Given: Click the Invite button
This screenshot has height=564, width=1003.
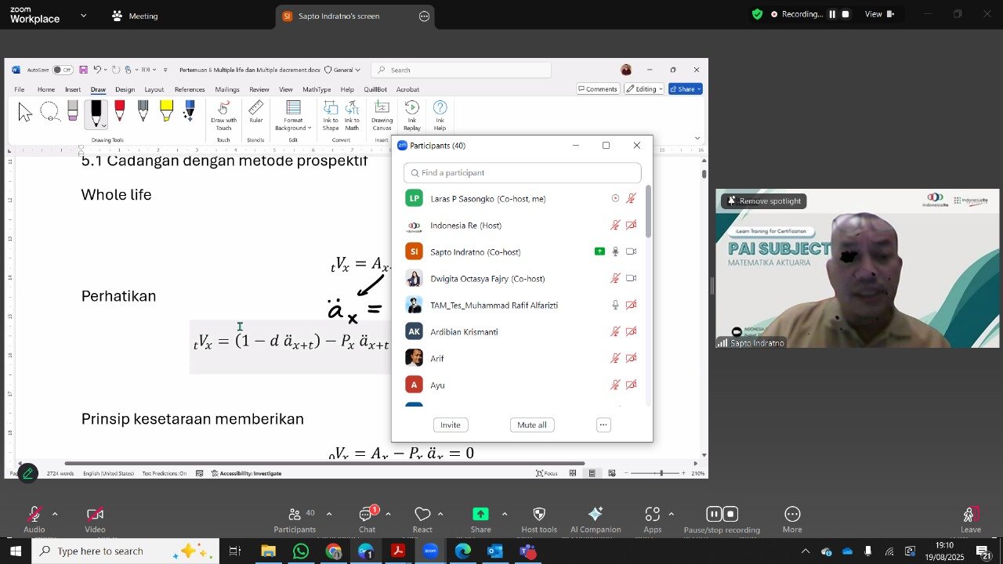Looking at the screenshot, I should (x=451, y=425).
